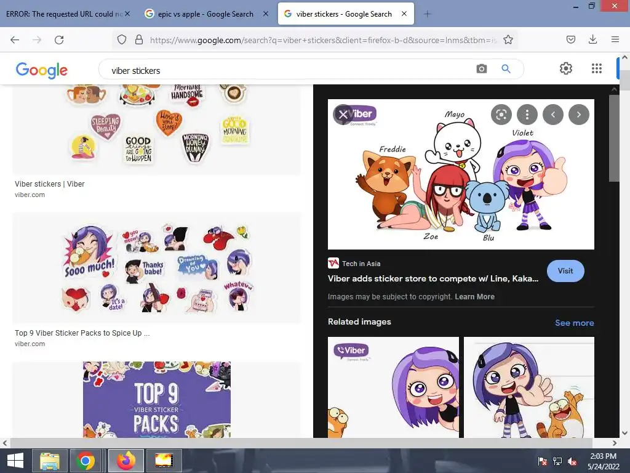630x473 pixels.
Task: Open the Action Center flag tray icon
Action: tap(543, 461)
